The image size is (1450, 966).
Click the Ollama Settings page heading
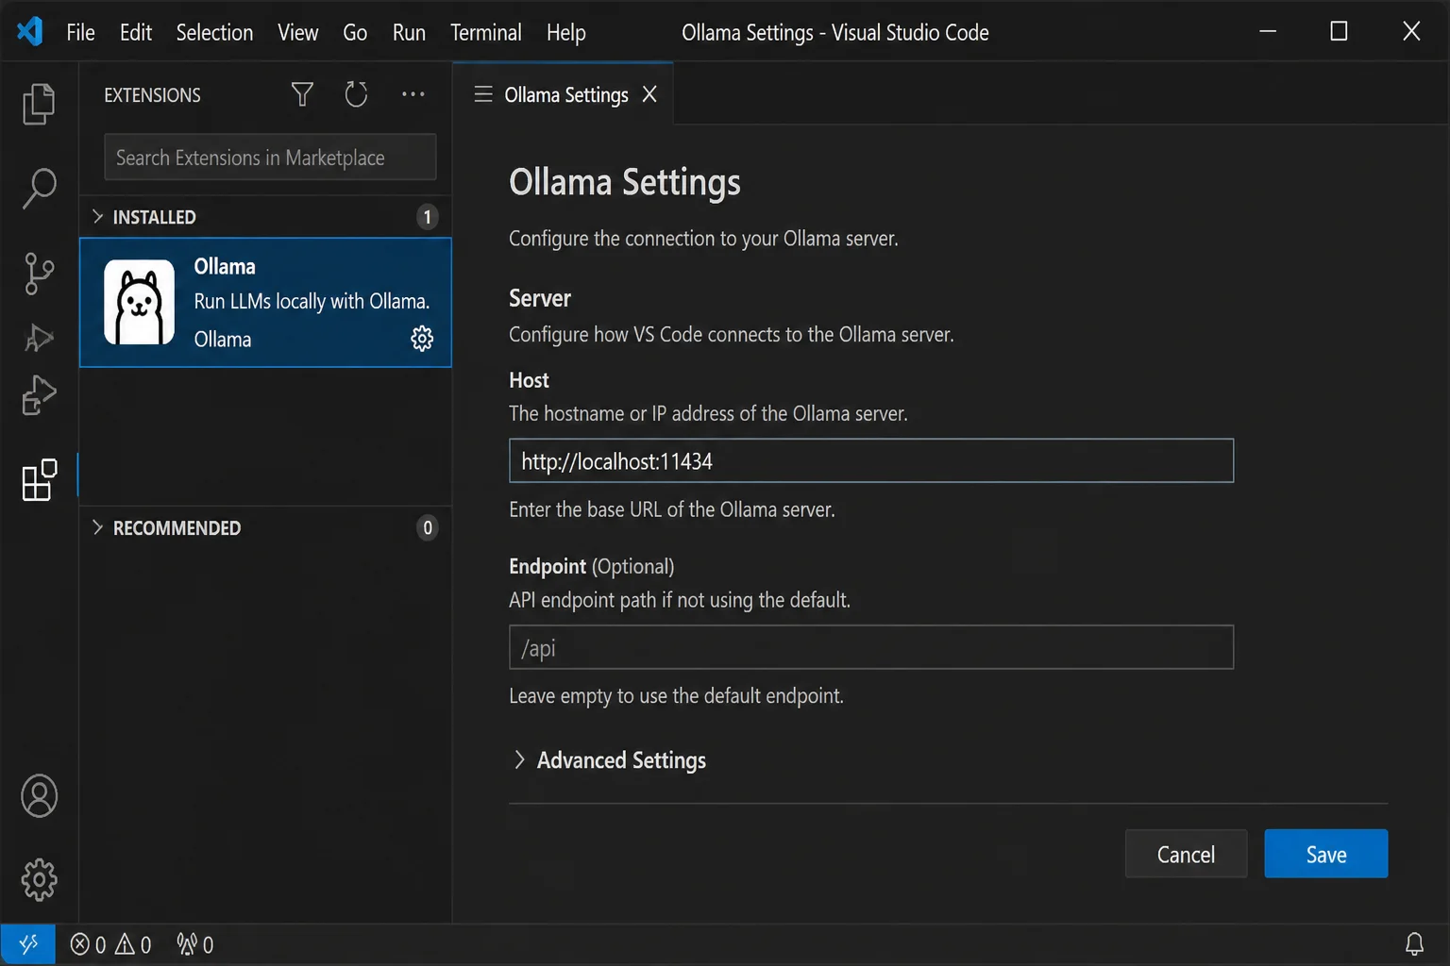point(625,182)
